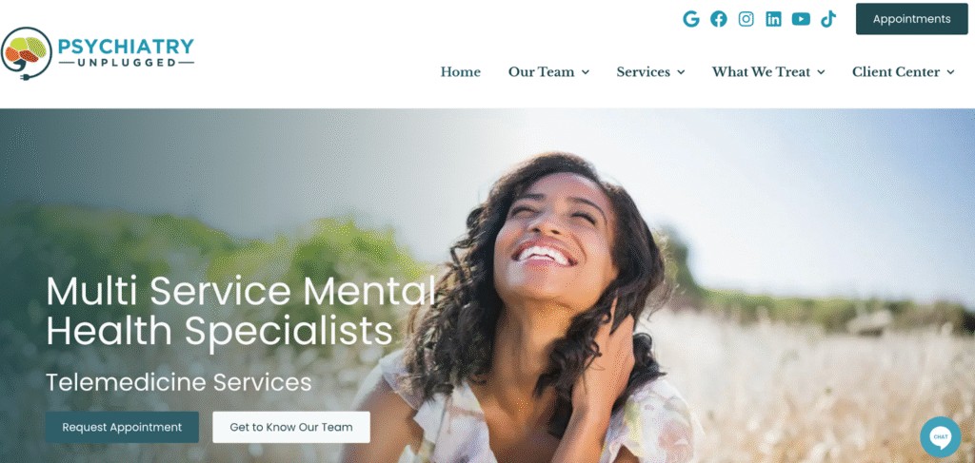This screenshot has height=463, width=975.
Task: Expand the What We Treat chevron
Action: (821, 72)
